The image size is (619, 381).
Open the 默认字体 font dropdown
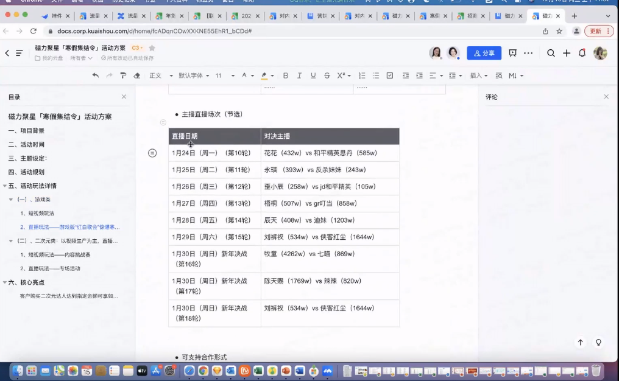coord(191,74)
